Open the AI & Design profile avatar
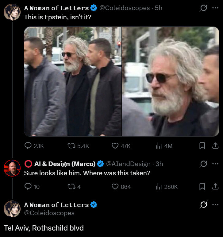The width and height of the screenshot is (223, 237). pyautogui.click(x=12, y=168)
